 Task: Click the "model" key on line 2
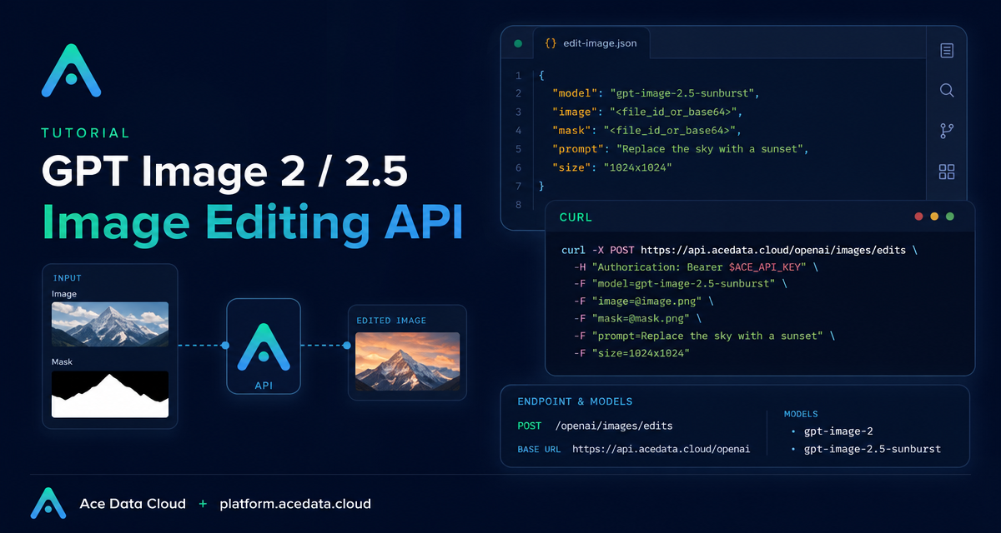(x=575, y=93)
